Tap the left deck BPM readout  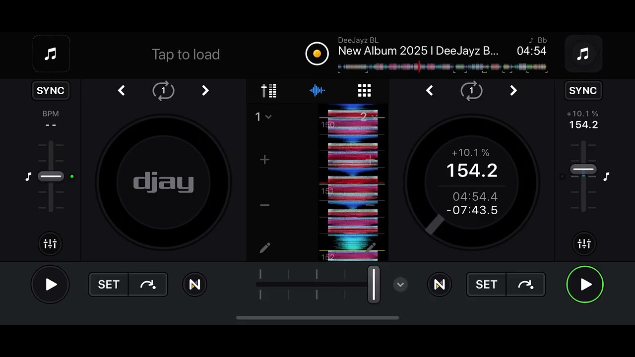(x=51, y=120)
